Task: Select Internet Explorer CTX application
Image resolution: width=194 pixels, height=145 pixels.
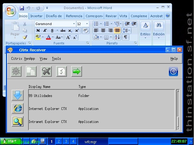Action: click(101, 109)
